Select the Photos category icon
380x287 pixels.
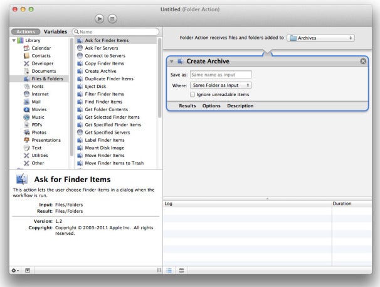[x=26, y=133]
